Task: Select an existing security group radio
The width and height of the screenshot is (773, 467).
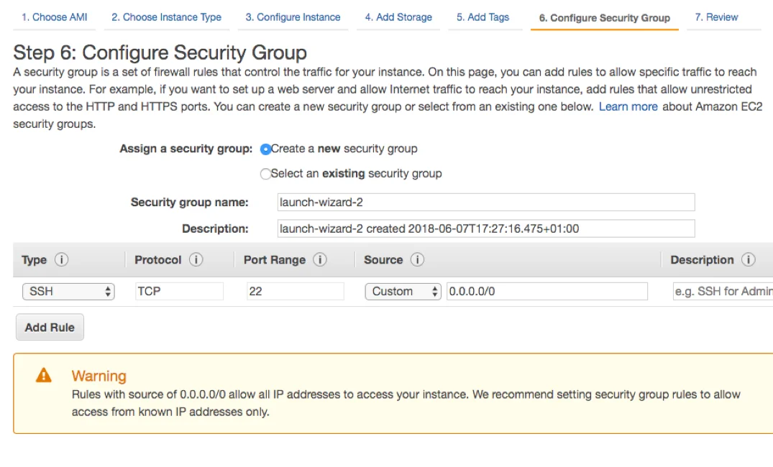Action: tap(266, 174)
